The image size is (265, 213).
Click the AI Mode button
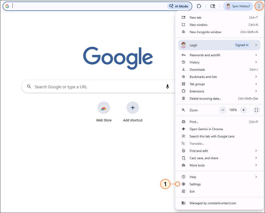(179, 6)
